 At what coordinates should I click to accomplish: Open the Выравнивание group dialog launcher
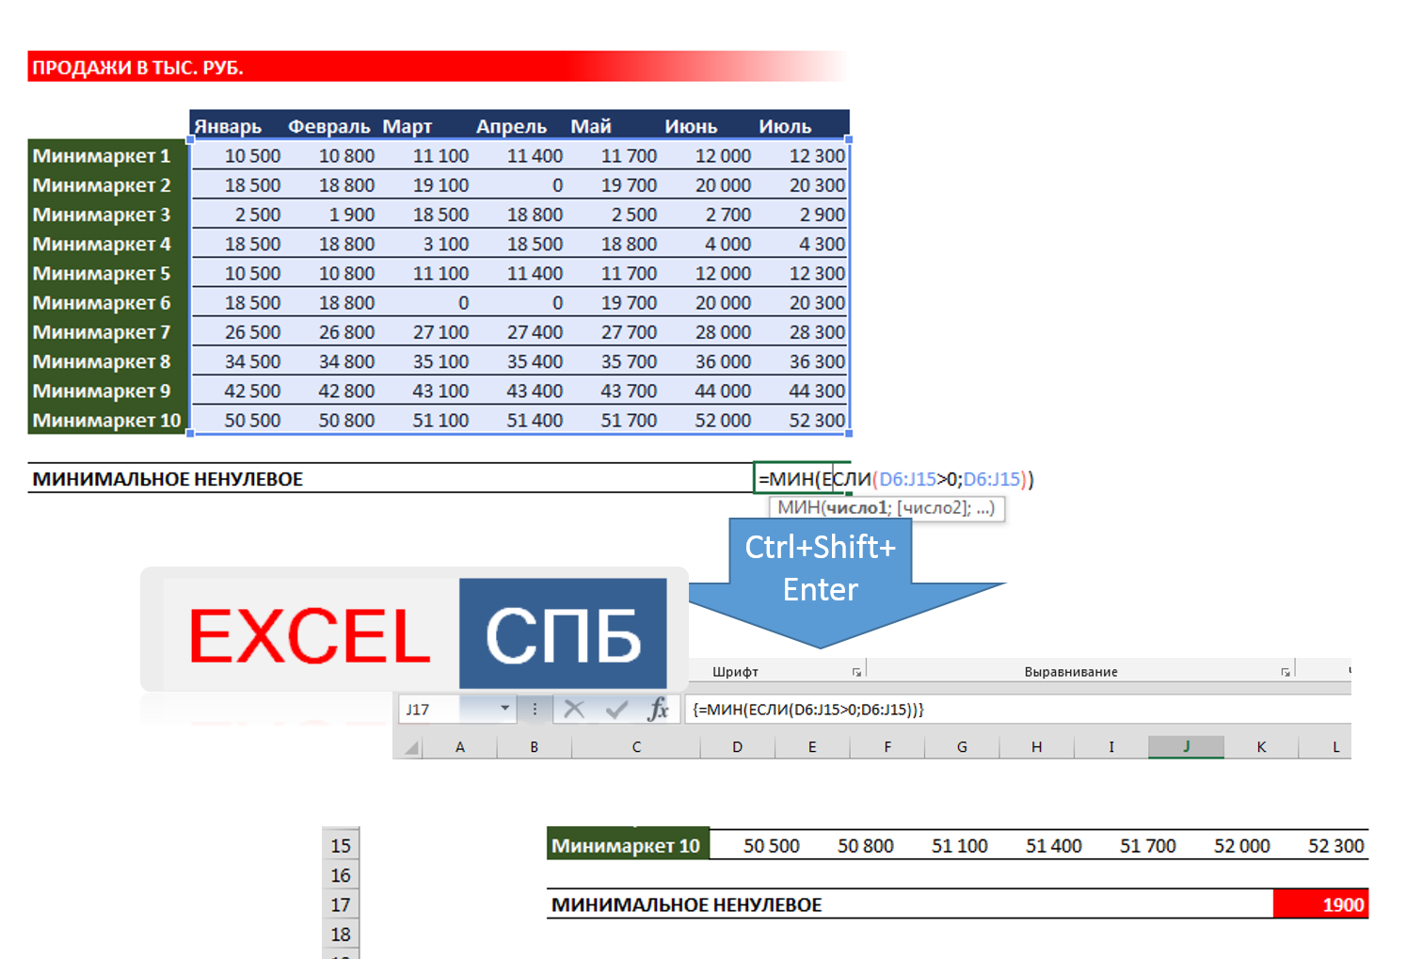pyautogui.click(x=1285, y=672)
